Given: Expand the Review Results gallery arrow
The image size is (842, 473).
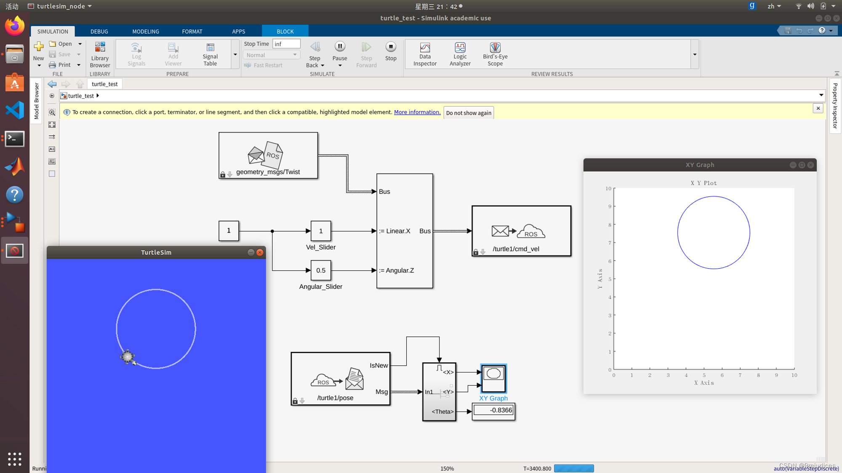Looking at the screenshot, I should (x=695, y=54).
